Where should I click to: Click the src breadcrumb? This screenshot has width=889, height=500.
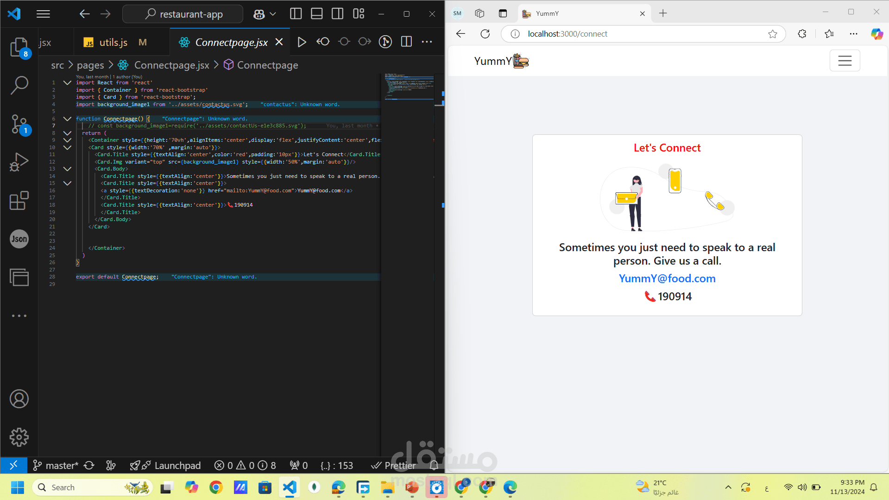click(57, 65)
